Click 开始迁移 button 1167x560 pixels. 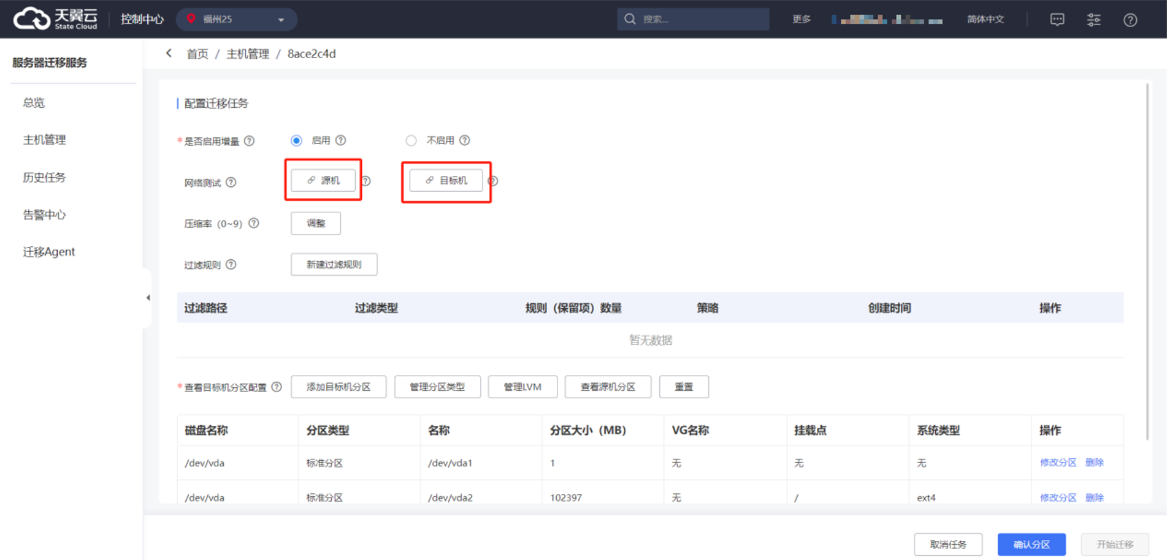coord(1115,544)
